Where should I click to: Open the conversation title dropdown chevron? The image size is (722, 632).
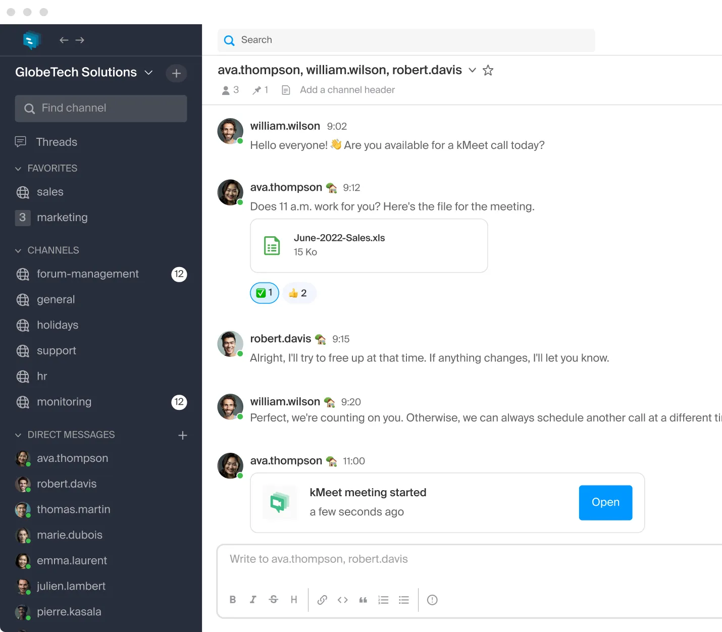[472, 70]
